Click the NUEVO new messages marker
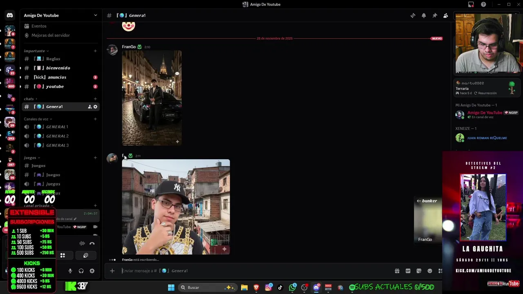Image resolution: width=523 pixels, height=294 pixels. [437, 38]
